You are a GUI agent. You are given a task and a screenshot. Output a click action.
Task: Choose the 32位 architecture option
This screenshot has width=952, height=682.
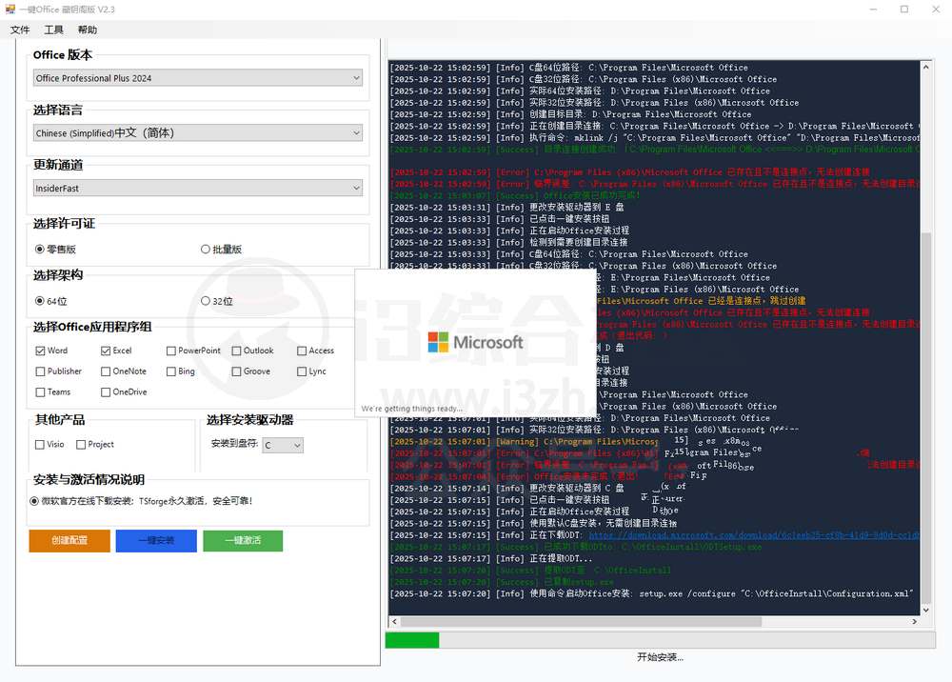(x=206, y=301)
